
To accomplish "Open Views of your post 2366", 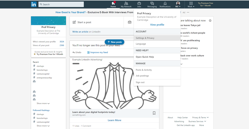I will (x=48, y=45).
